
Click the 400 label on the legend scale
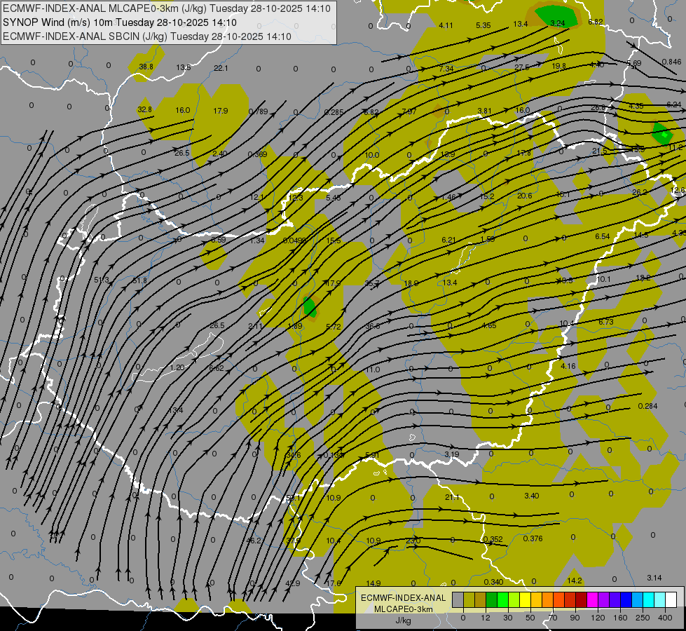[665, 618]
